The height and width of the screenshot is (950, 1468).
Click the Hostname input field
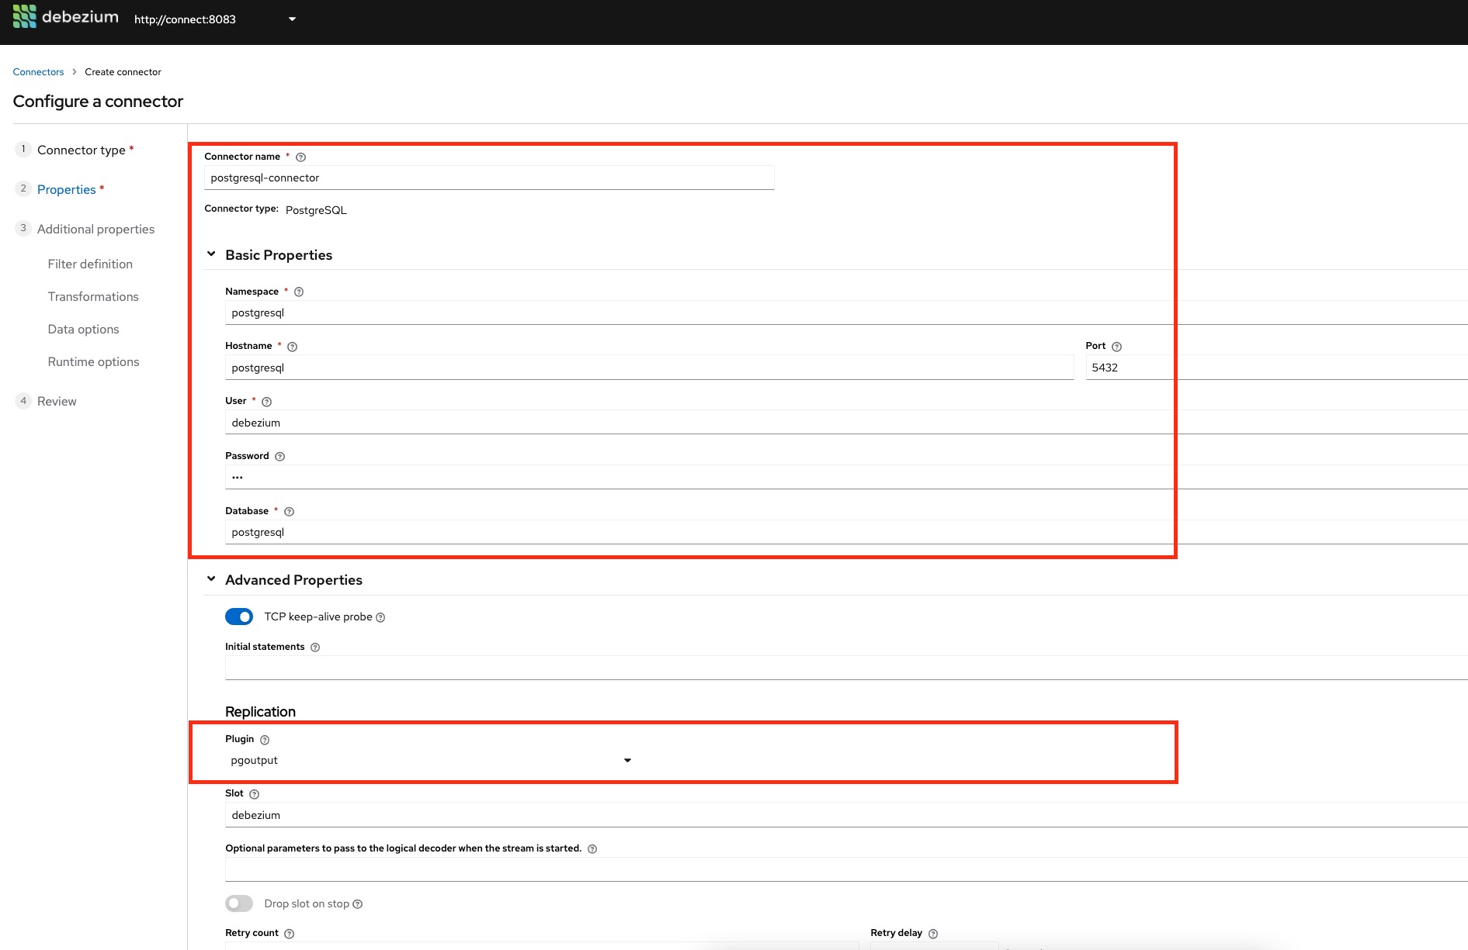[650, 368]
